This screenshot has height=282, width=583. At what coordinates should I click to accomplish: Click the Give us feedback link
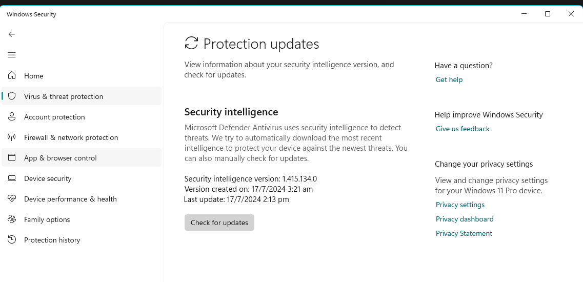tap(463, 129)
